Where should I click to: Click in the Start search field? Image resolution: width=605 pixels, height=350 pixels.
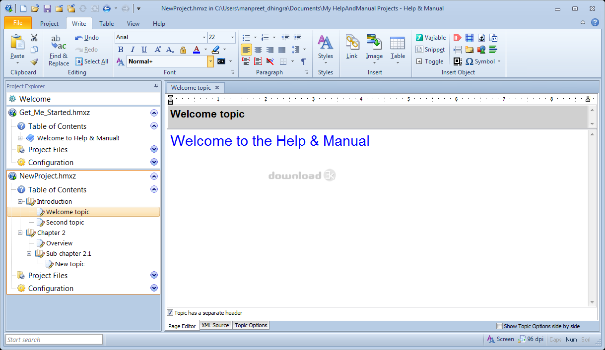[54, 340]
